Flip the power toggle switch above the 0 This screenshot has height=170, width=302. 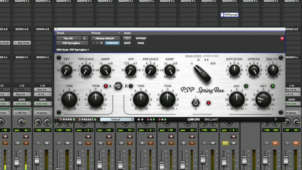click(x=195, y=102)
